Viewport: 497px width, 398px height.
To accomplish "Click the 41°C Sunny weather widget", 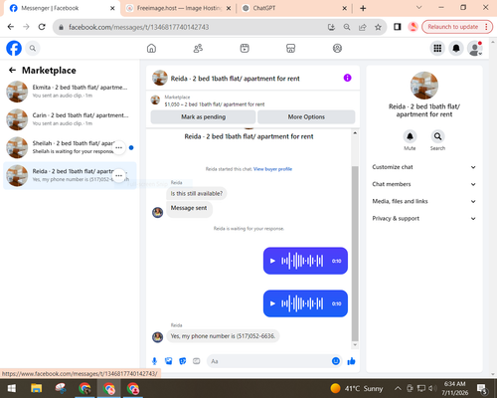I will [x=357, y=388].
